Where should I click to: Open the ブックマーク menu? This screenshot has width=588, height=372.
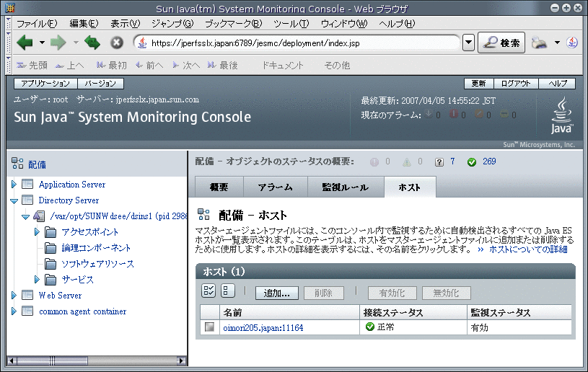(x=233, y=24)
